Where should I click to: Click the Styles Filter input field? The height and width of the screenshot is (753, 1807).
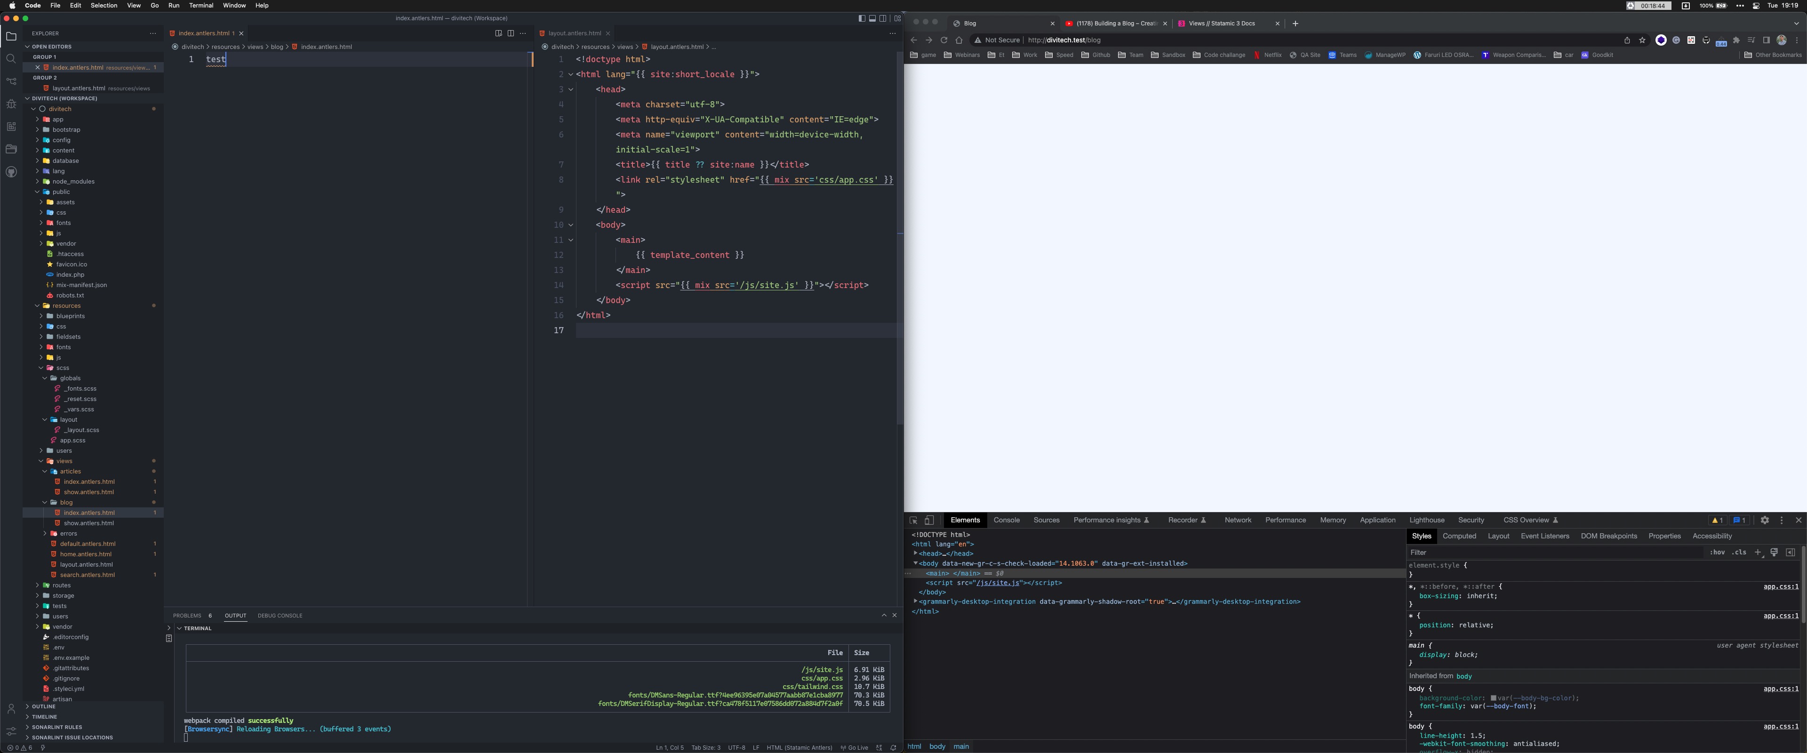click(x=1555, y=553)
